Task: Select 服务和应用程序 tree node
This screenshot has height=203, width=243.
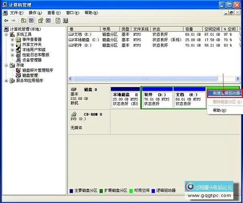Action: click(x=30, y=80)
